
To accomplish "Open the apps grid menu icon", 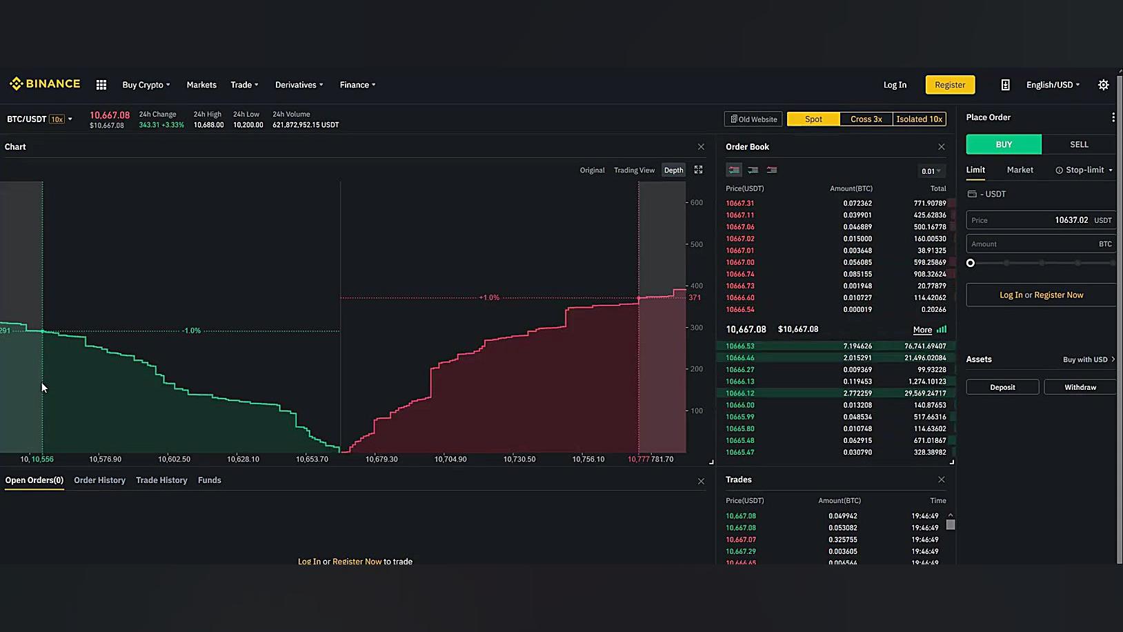I will tap(101, 85).
